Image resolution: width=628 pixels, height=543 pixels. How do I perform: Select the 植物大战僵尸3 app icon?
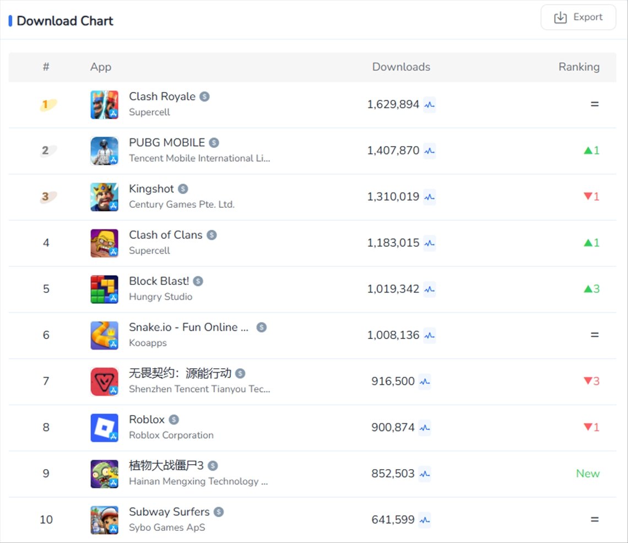104,474
